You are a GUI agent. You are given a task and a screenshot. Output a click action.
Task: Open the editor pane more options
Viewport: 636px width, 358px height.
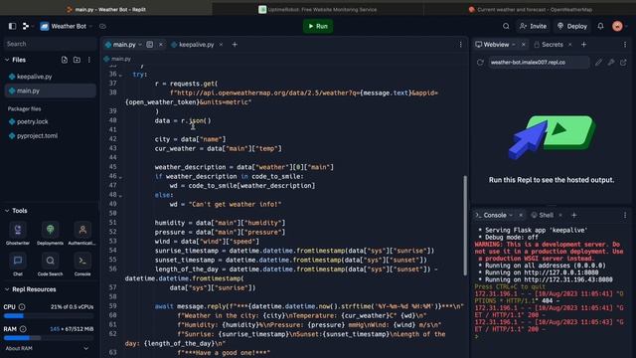click(460, 44)
